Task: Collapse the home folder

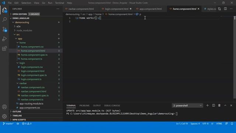Action: pos(36,43)
